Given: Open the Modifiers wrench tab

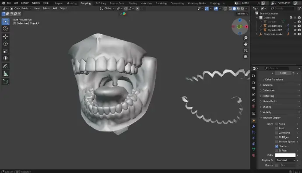Looking at the screenshot, I should pyautogui.click(x=254, y=127).
